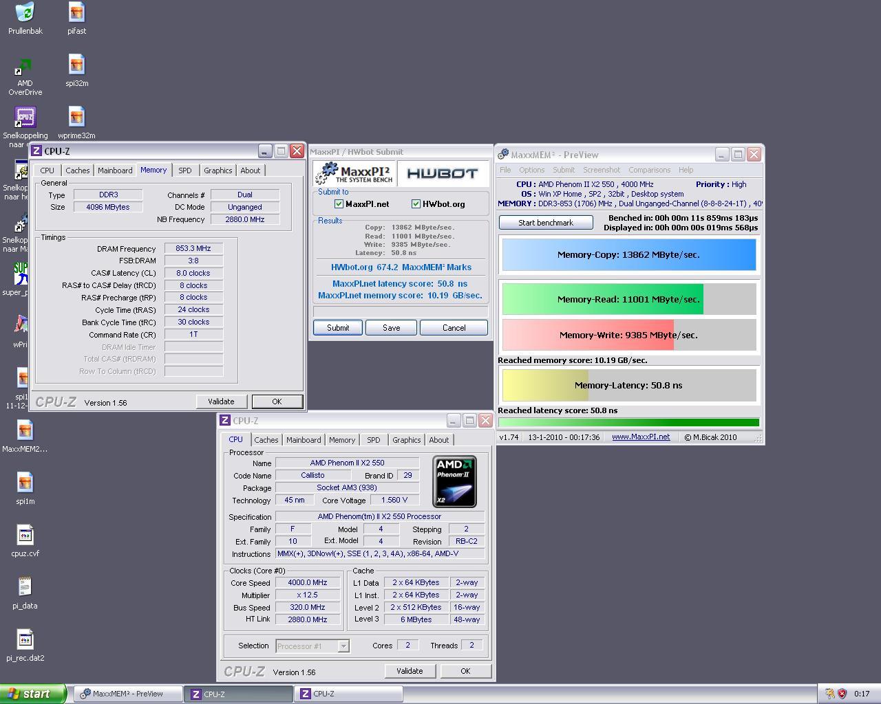The height and width of the screenshot is (704, 881).
Task: Click the Memory-Write 9385 MByte/sec bar
Action: (x=629, y=335)
